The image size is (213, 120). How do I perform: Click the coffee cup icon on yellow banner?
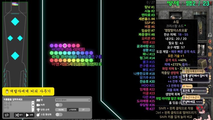(x=7, y=91)
